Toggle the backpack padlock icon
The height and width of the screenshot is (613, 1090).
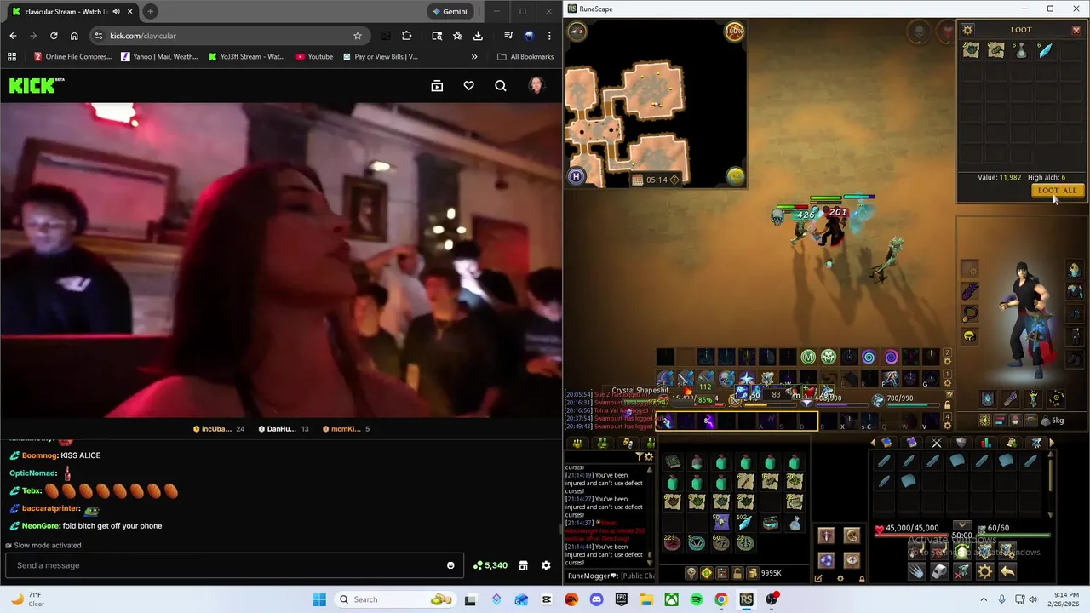pos(737,572)
